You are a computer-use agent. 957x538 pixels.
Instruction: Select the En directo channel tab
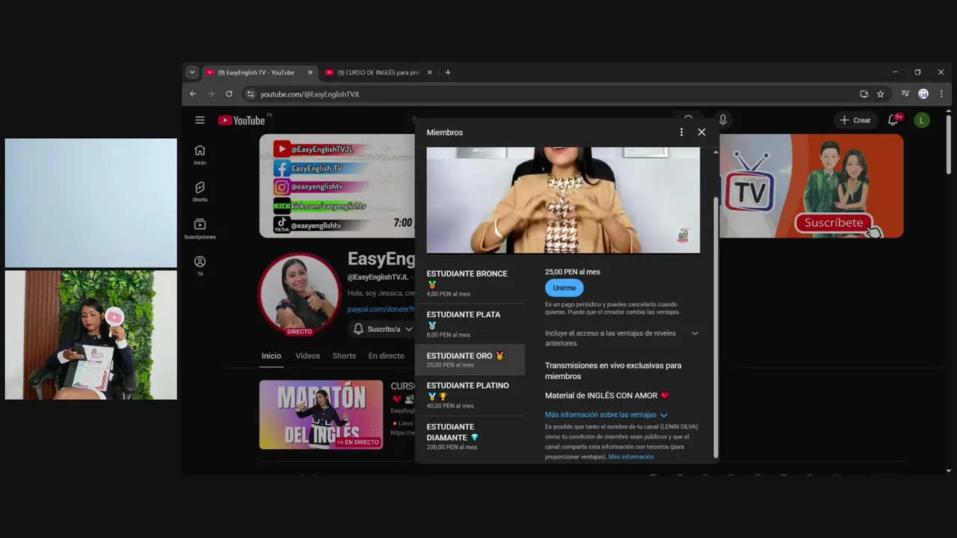(x=386, y=356)
